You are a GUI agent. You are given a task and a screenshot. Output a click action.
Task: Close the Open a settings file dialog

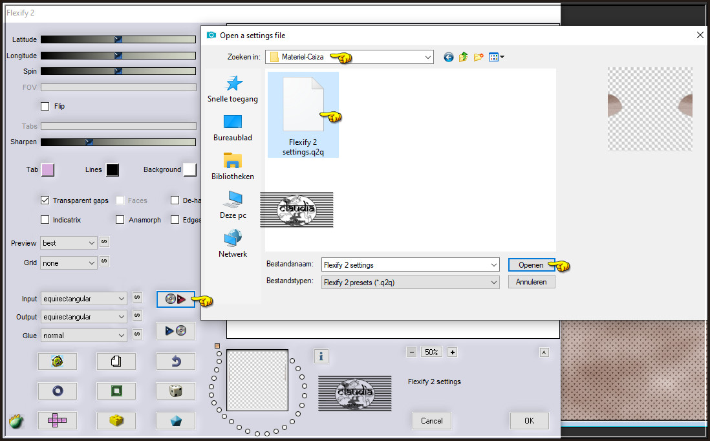[700, 36]
